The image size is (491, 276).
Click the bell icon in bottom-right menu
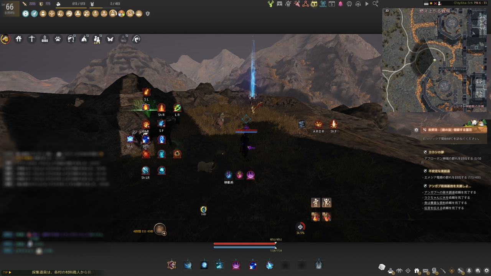pos(469,271)
